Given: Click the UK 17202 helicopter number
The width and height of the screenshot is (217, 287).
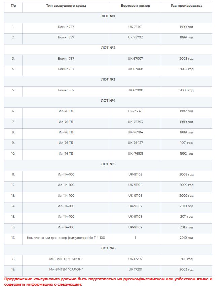Looking at the screenshot, I should (135, 259).
